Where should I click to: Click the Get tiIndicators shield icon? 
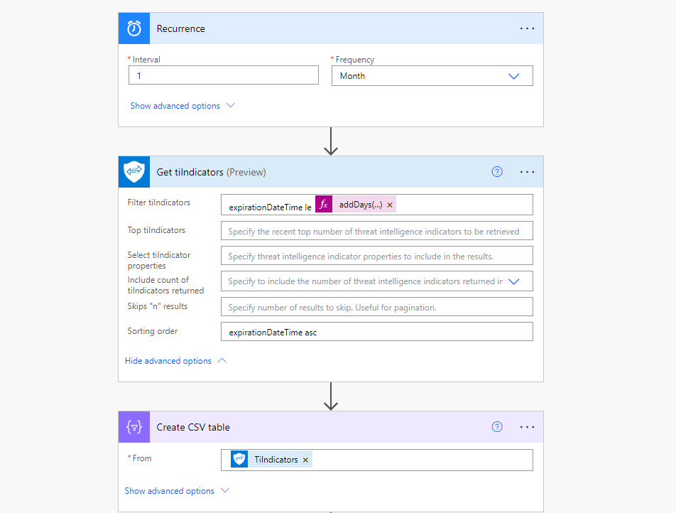(x=134, y=172)
